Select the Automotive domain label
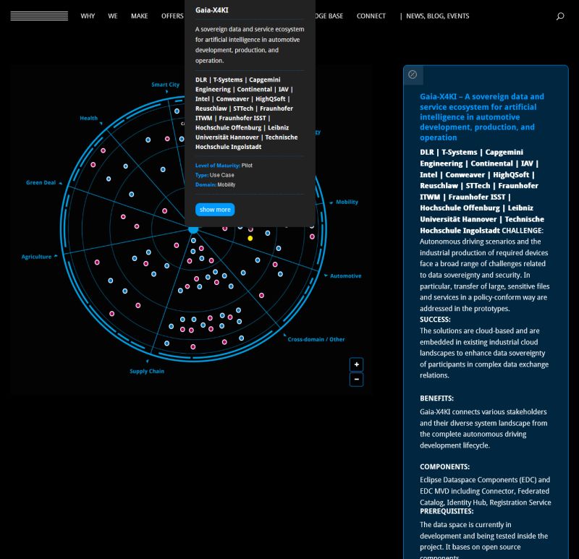Image resolution: width=579 pixels, height=559 pixels. click(346, 276)
